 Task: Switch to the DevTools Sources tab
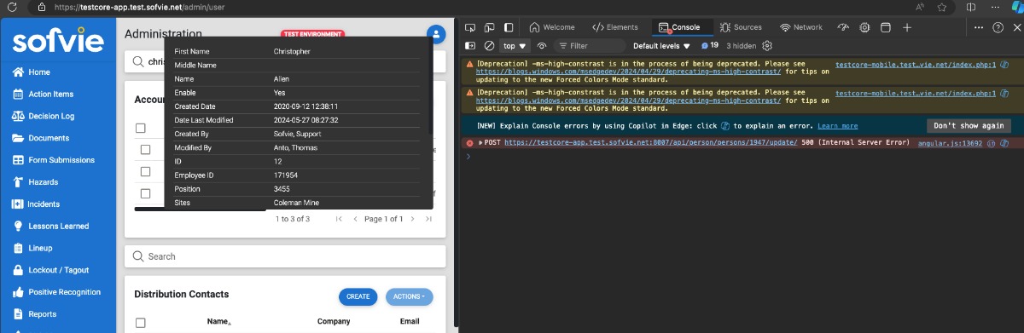[x=741, y=27]
